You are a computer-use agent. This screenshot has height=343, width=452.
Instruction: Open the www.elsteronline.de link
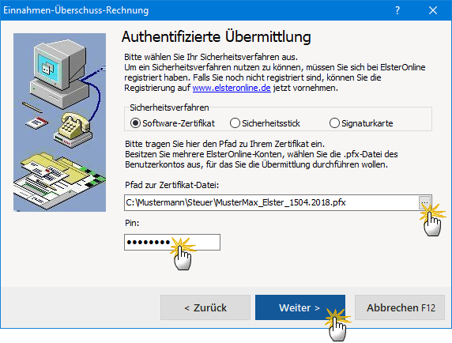click(x=232, y=88)
